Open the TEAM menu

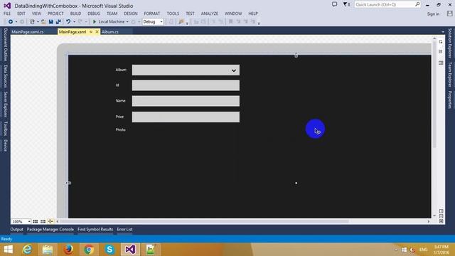click(x=112, y=14)
